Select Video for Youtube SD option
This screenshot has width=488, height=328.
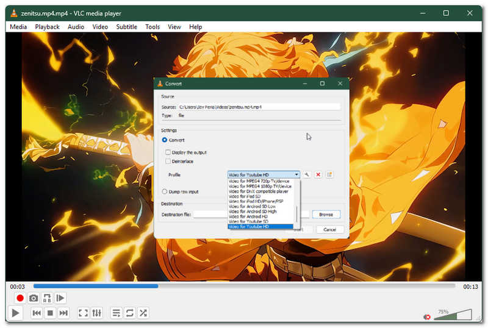[x=248, y=221]
